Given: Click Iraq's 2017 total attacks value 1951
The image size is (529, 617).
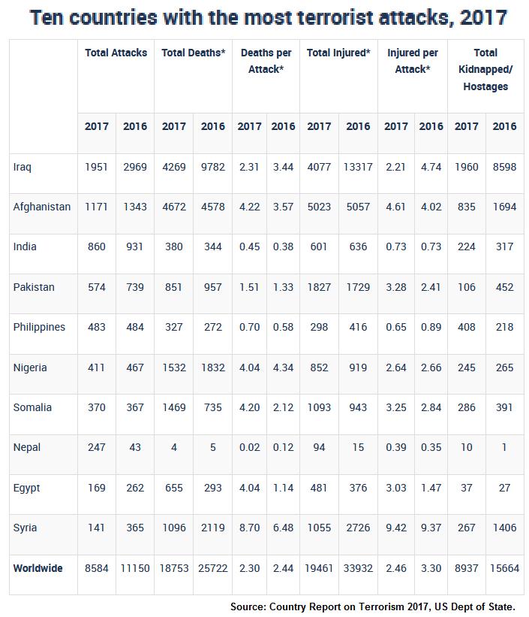Looking at the screenshot, I should point(97,166).
